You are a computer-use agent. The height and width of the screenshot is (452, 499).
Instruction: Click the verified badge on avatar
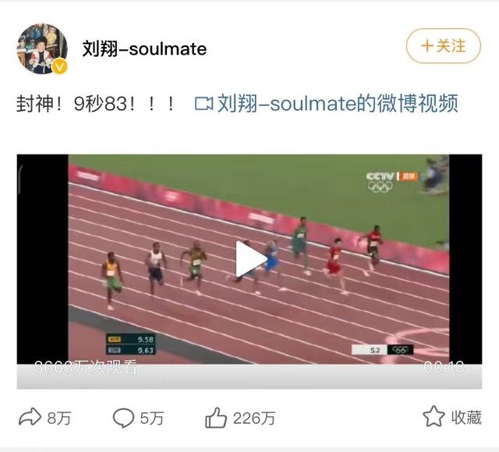(59, 66)
